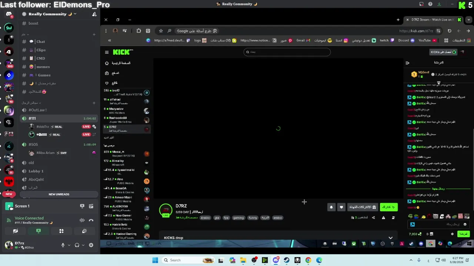Click bell notification button under stream
474x266 pixels.
click(x=331, y=207)
